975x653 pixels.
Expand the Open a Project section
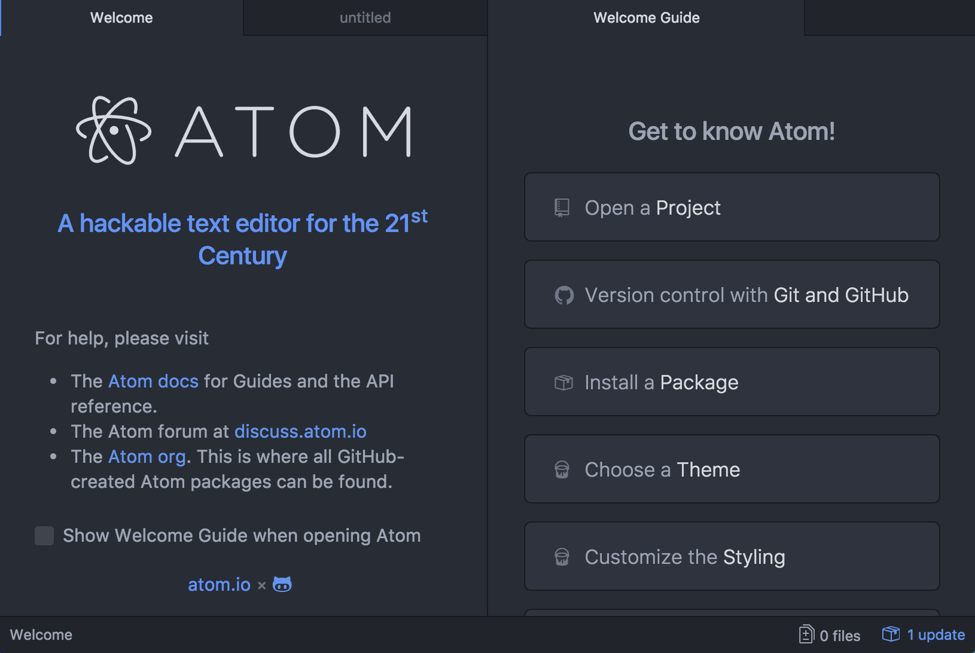coord(732,208)
